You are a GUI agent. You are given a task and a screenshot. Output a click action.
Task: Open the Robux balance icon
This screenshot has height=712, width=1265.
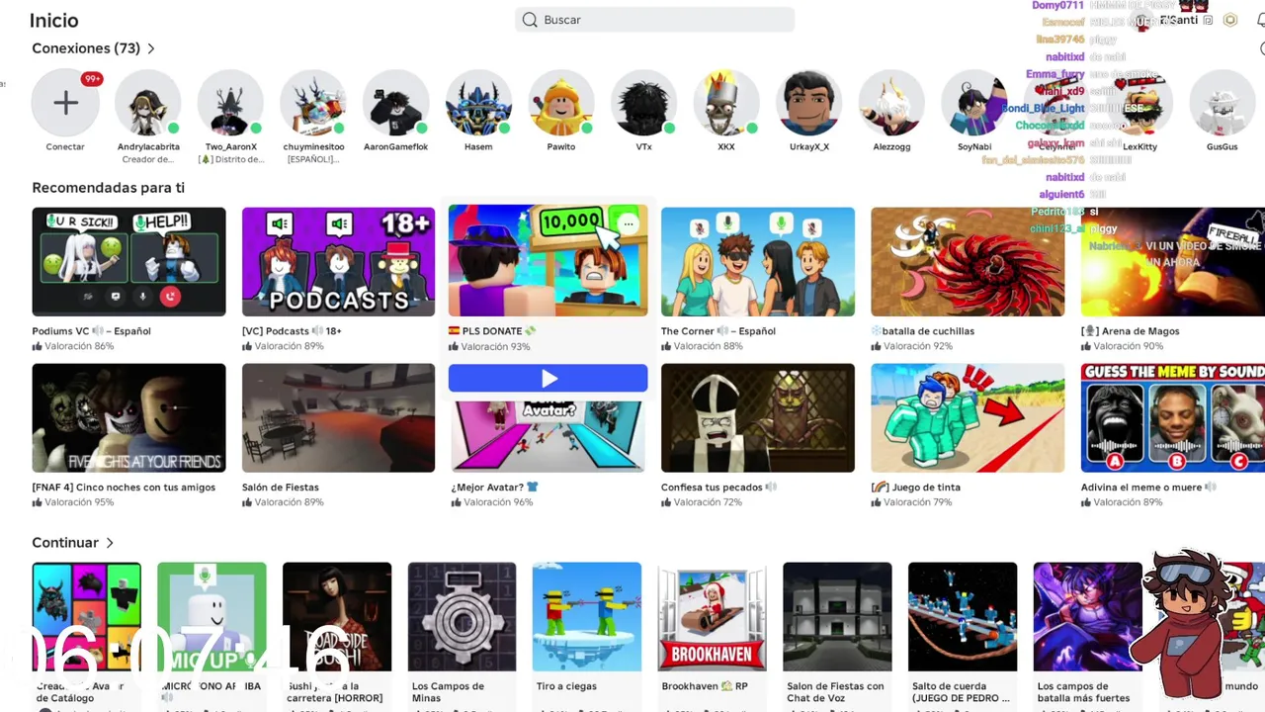pyautogui.click(x=1230, y=20)
